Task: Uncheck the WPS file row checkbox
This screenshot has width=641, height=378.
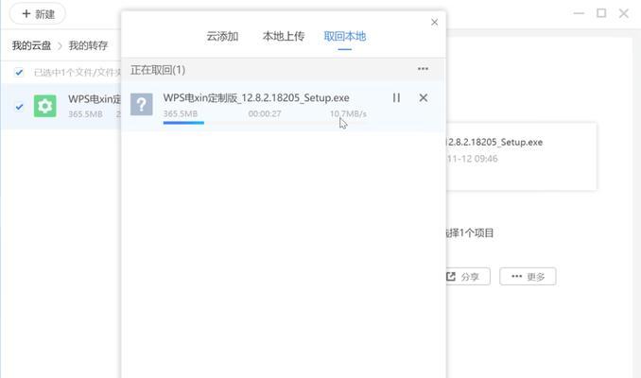Action: [19, 107]
